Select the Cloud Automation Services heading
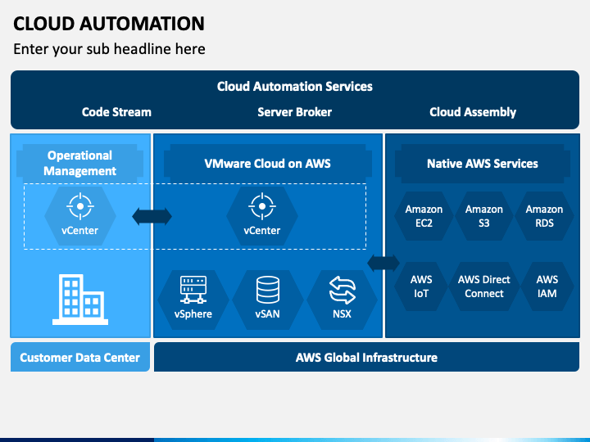The width and height of the screenshot is (590, 442). (295, 87)
